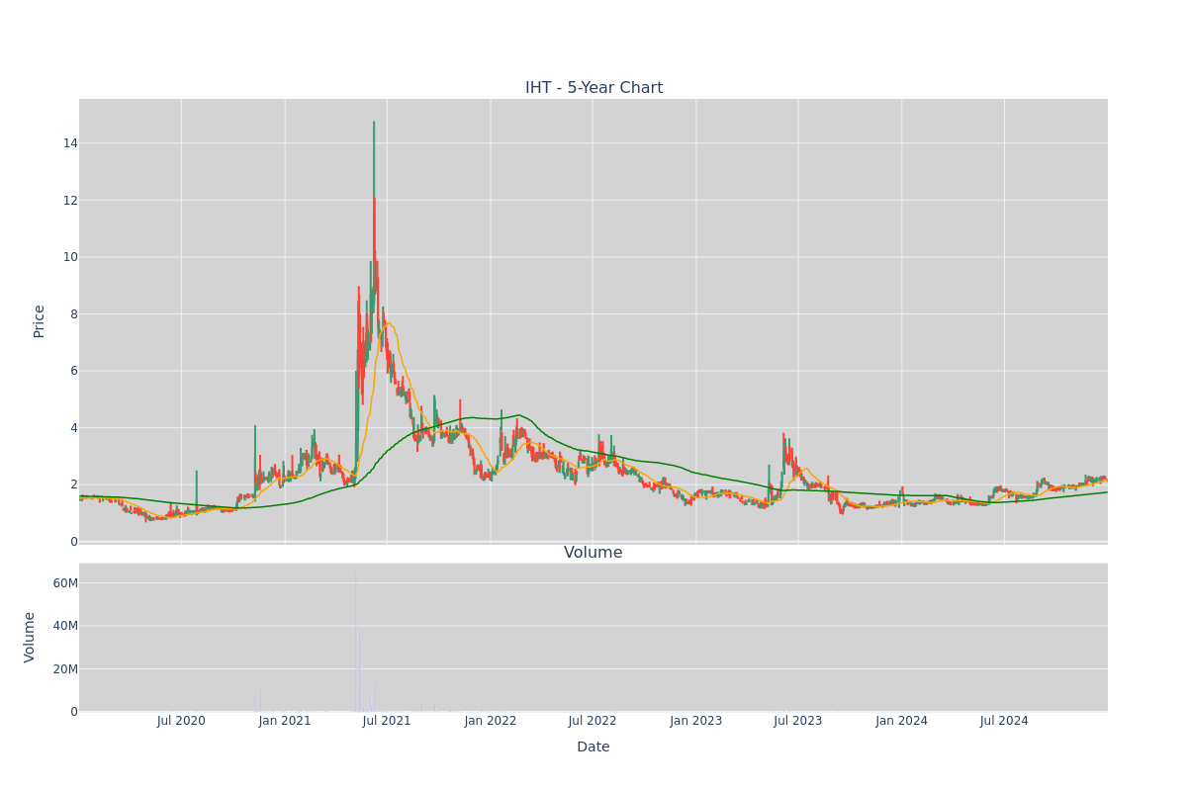
Task: Click the orange moving-average peak after Jul 2021
Action: [x=389, y=323]
